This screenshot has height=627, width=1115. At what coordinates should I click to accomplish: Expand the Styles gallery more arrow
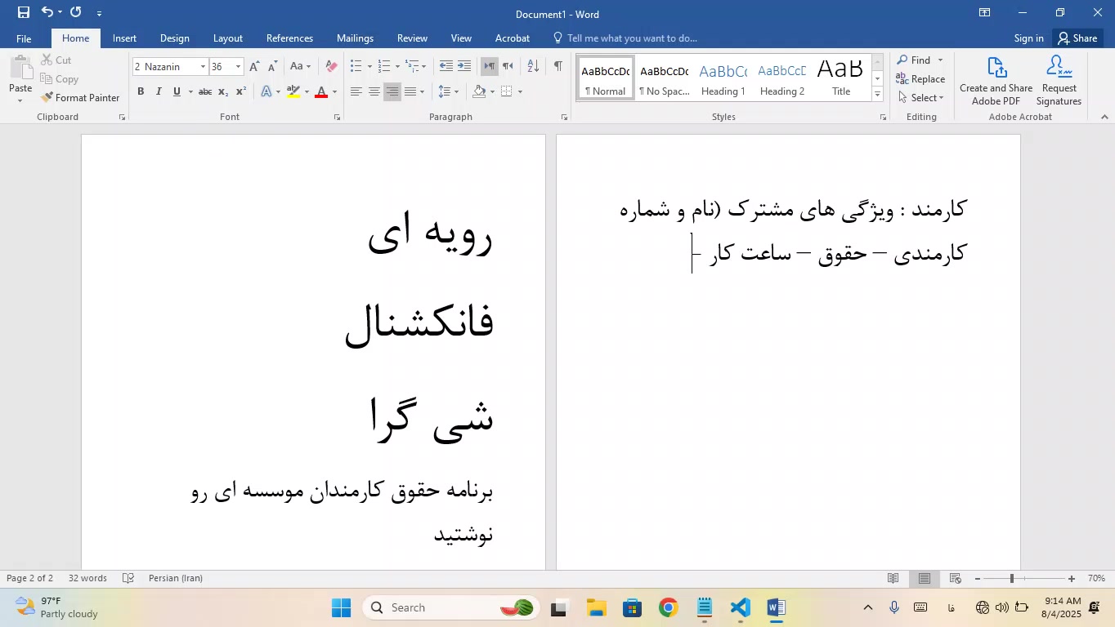point(877,95)
